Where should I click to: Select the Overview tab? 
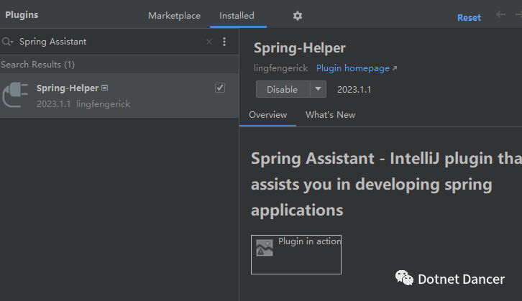[x=267, y=115]
